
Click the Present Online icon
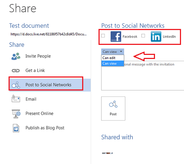(x=16, y=114)
